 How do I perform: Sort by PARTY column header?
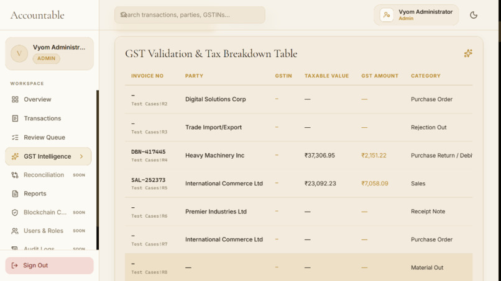(x=194, y=76)
